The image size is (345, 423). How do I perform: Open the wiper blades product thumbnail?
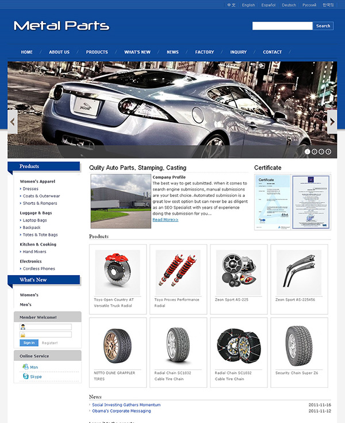point(298,269)
